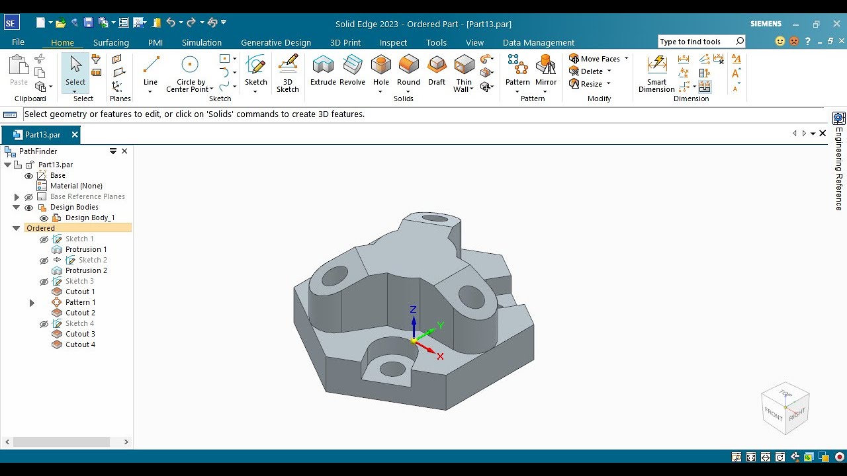847x476 pixels.
Task: Click Material (None) entry
Action: tap(76, 186)
